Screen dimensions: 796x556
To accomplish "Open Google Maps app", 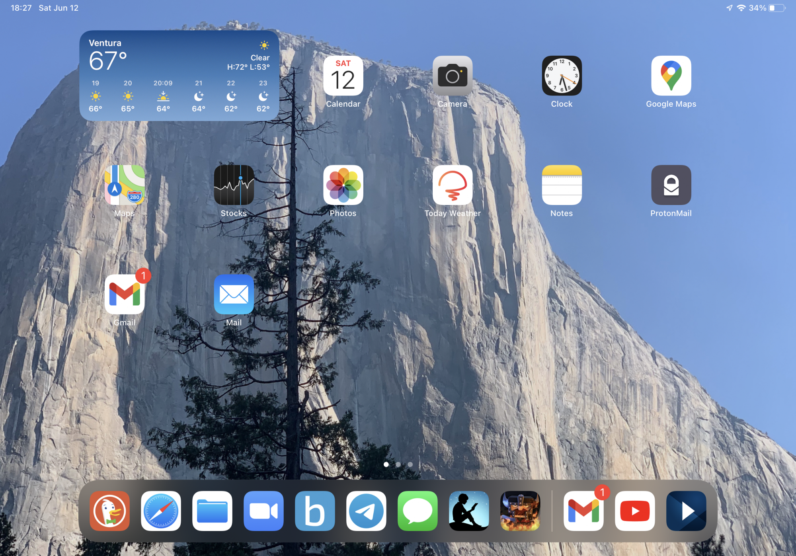I will [x=671, y=76].
